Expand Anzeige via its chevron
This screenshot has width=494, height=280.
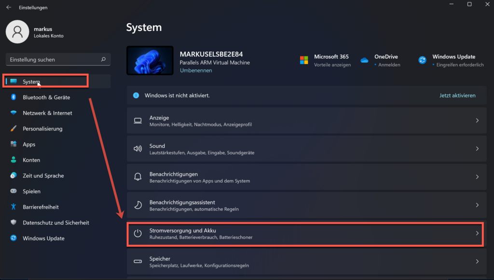coord(477,120)
